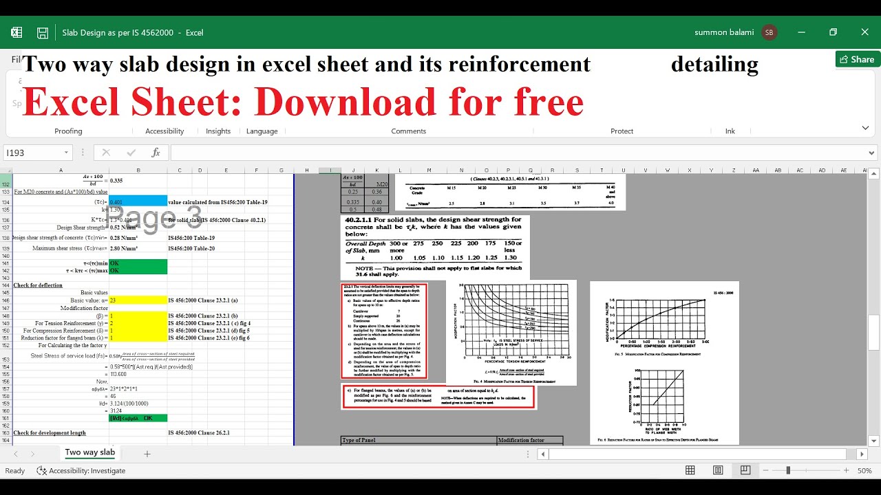Cancel the formula entry with X icon
Screen dimensions: 881x495
(106, 153)
